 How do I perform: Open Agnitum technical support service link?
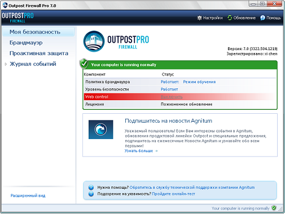(192, 188)
